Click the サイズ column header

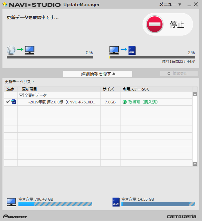[110, 89]
